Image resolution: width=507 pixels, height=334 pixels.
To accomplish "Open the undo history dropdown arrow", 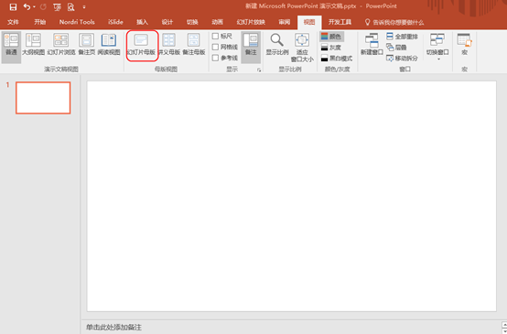I will (x=34, y=7).
